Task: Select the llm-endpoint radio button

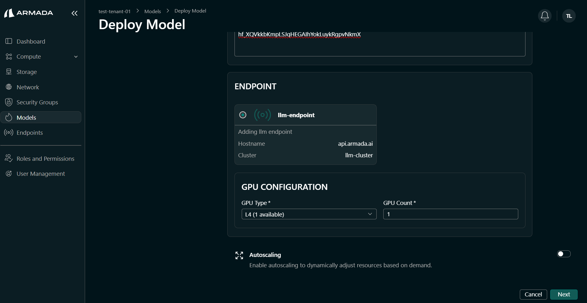Action: [x=243, y=115]
